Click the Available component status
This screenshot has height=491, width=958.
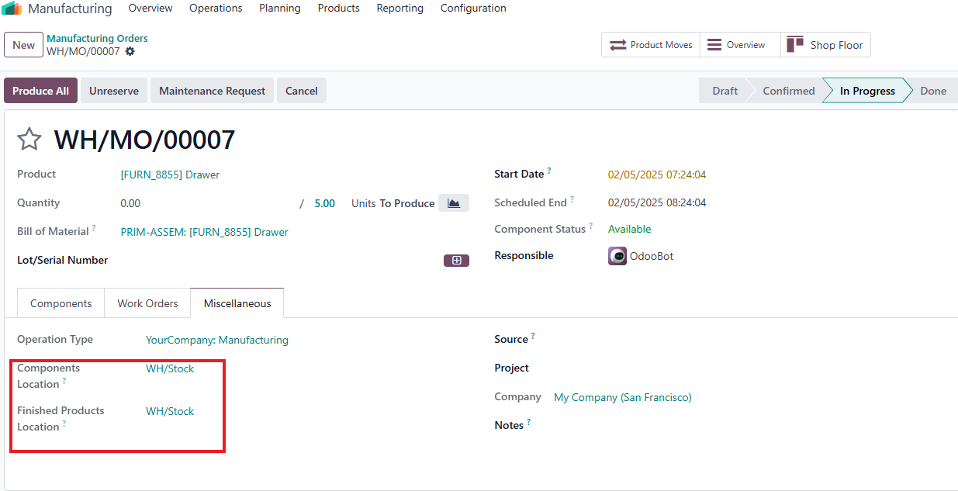pyautogui.click(x=629, y=229)
